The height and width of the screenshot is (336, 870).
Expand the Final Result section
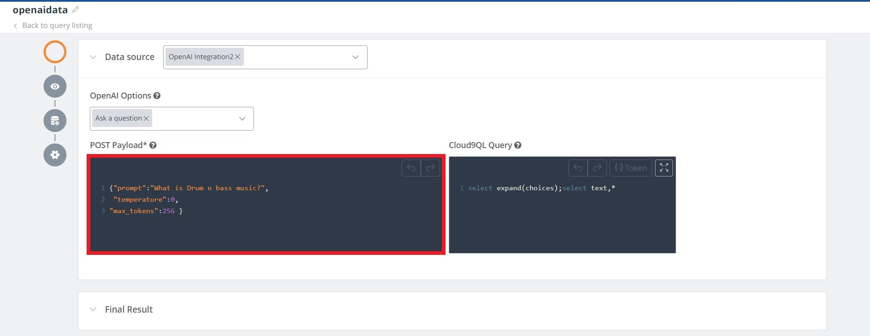pyautogui.click(x=93, y=309)
